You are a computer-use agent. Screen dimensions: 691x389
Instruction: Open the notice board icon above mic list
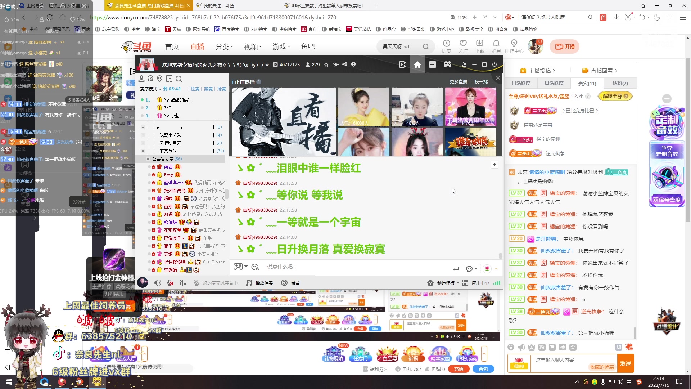[170, 79]
